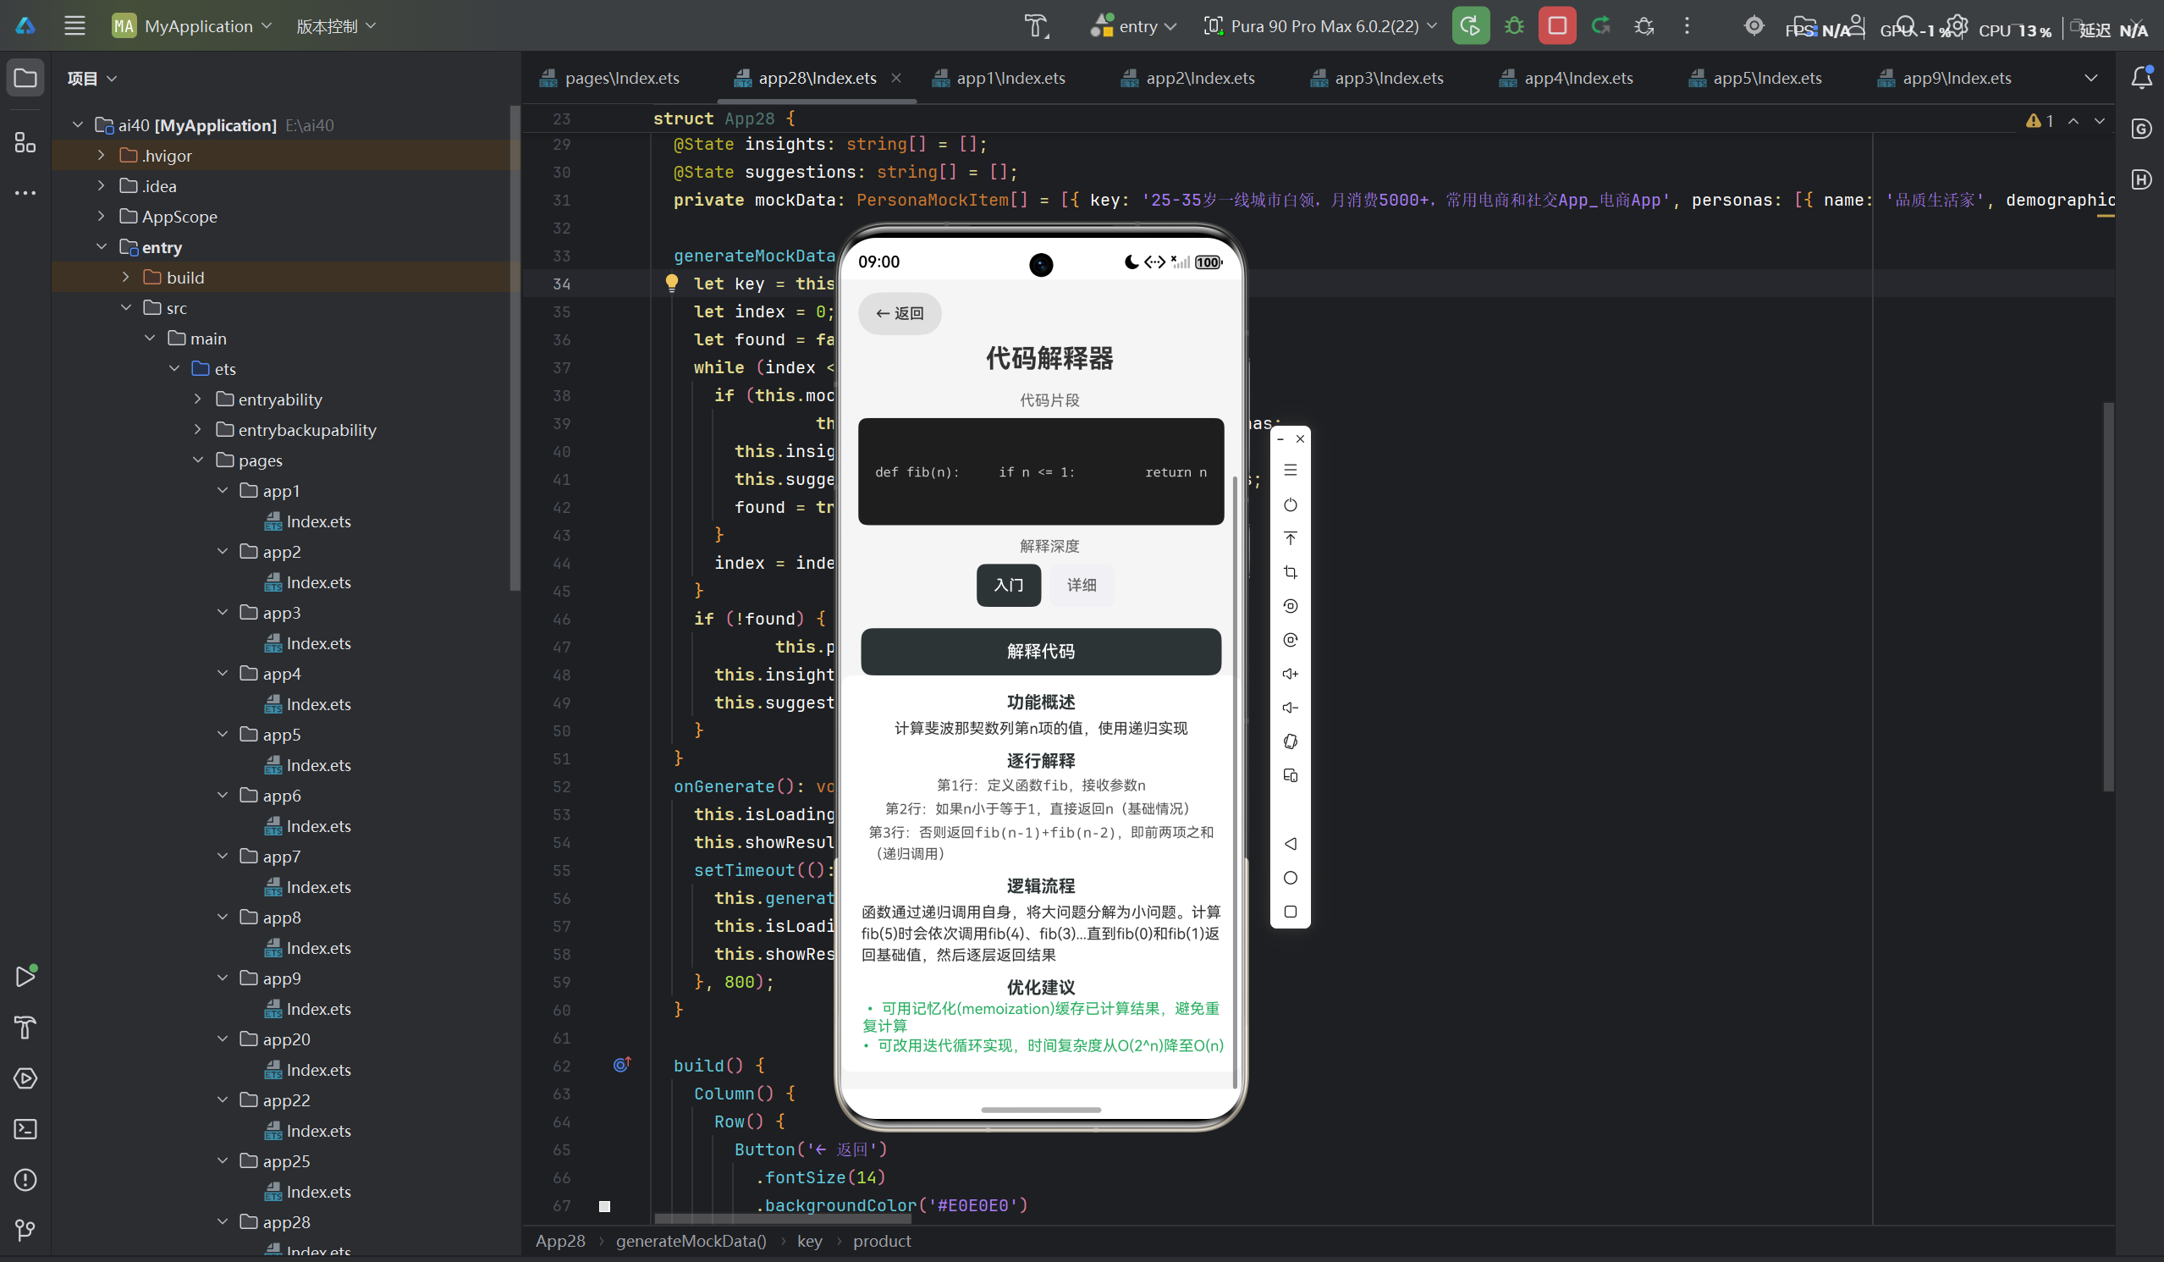Open the entry run configuration dropdown
2164x1262 pixels.
tap(1133, 25)
